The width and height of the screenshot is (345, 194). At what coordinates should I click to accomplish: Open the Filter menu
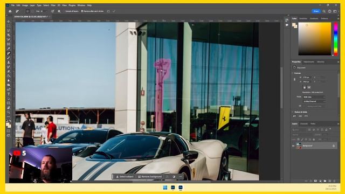point(53,5)
